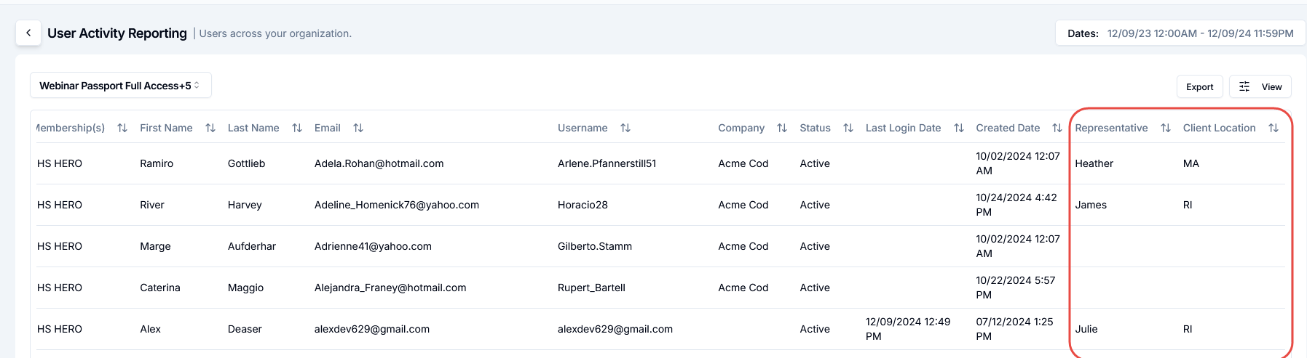Sort by Membership(s) column arrows
Viewport: 1307px width, 358px height.
(x=122, y=128)
